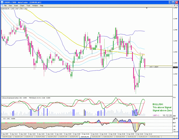Switch to the EURJPY,H1 chart tab

click(29, 137)
